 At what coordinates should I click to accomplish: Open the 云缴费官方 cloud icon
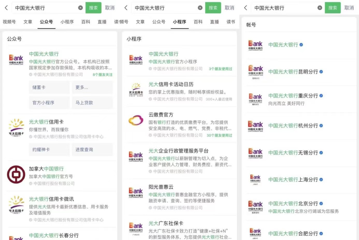(136, 120)
